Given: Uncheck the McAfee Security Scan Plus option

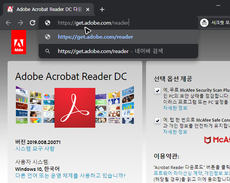Looking at the screenshot, I should 157,91.
